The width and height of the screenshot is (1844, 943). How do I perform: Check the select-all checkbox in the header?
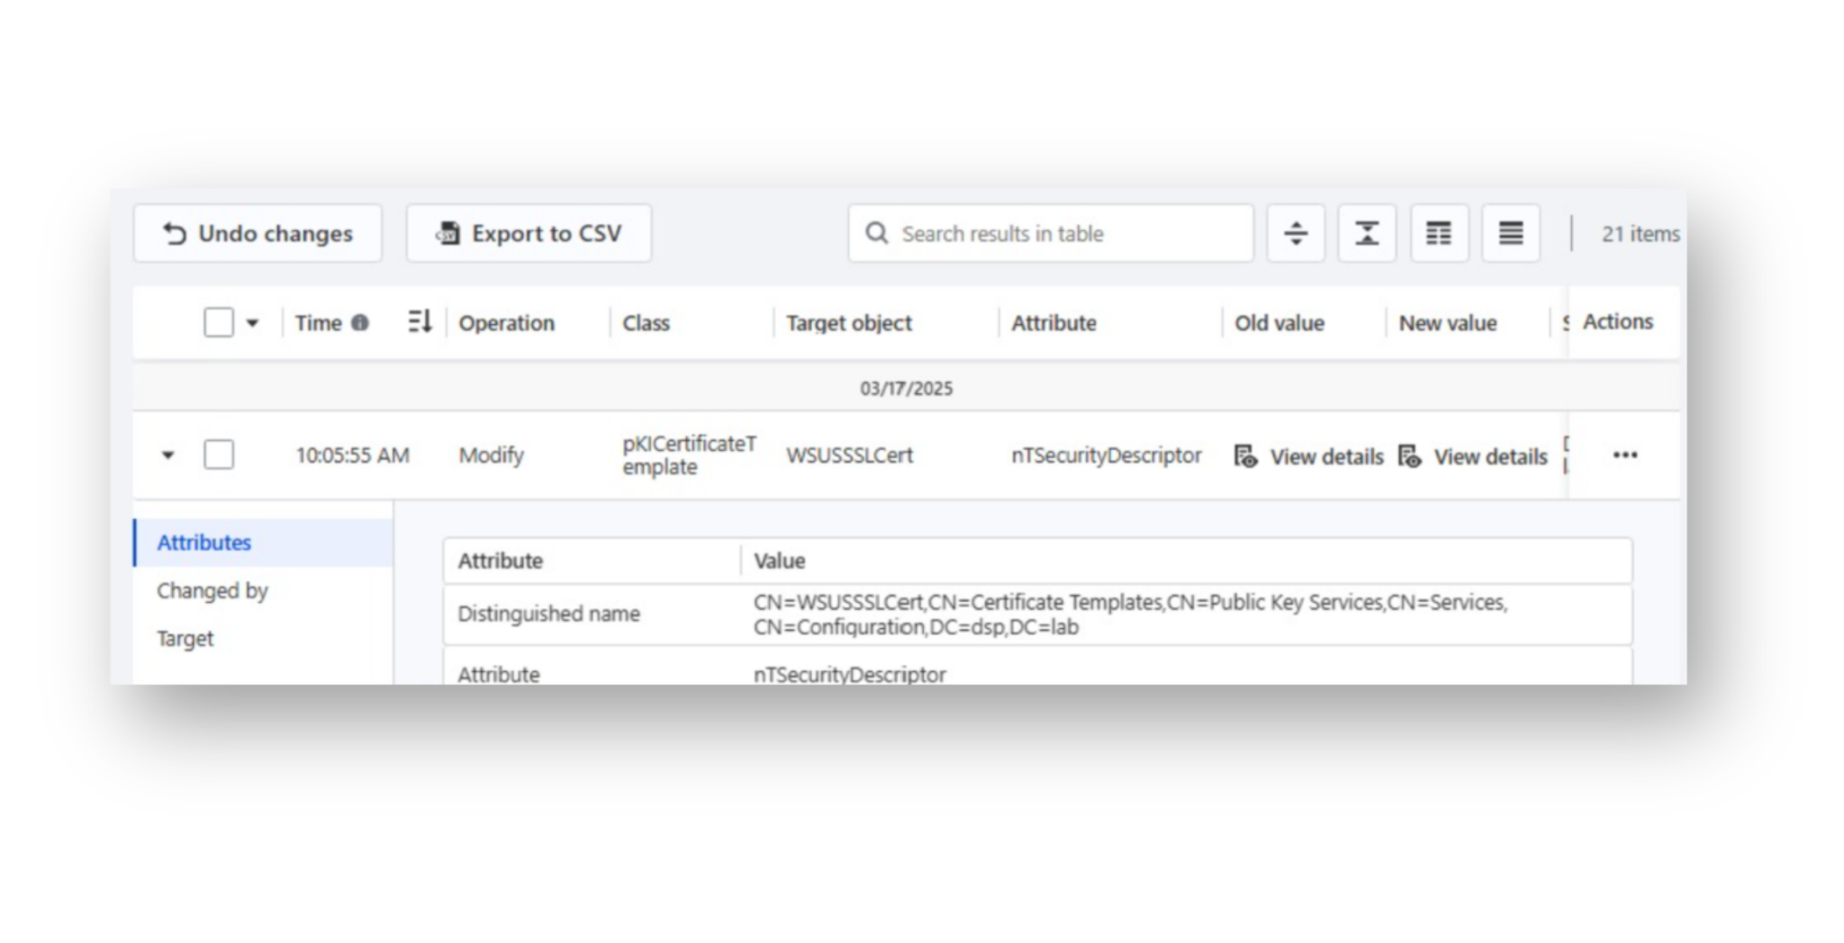[x=217, y=322]
